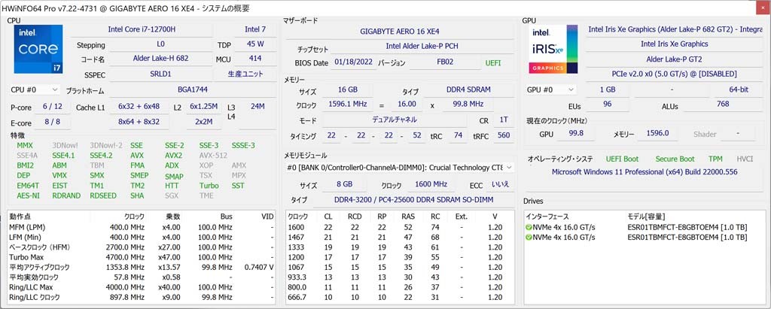Click the Secure Boot indicator

click(x=675, y=159)
